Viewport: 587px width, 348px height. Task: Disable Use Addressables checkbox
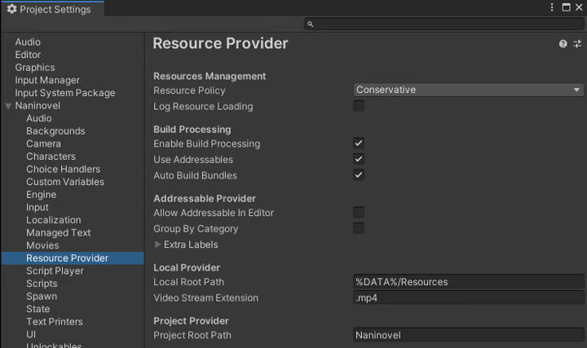pyautogui.click(x=359, y=159)
